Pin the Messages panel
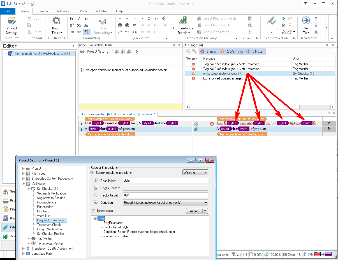Image resolution: width=338 pixels, height=260 pixels. pyautogui.click(x=327, y=45)
